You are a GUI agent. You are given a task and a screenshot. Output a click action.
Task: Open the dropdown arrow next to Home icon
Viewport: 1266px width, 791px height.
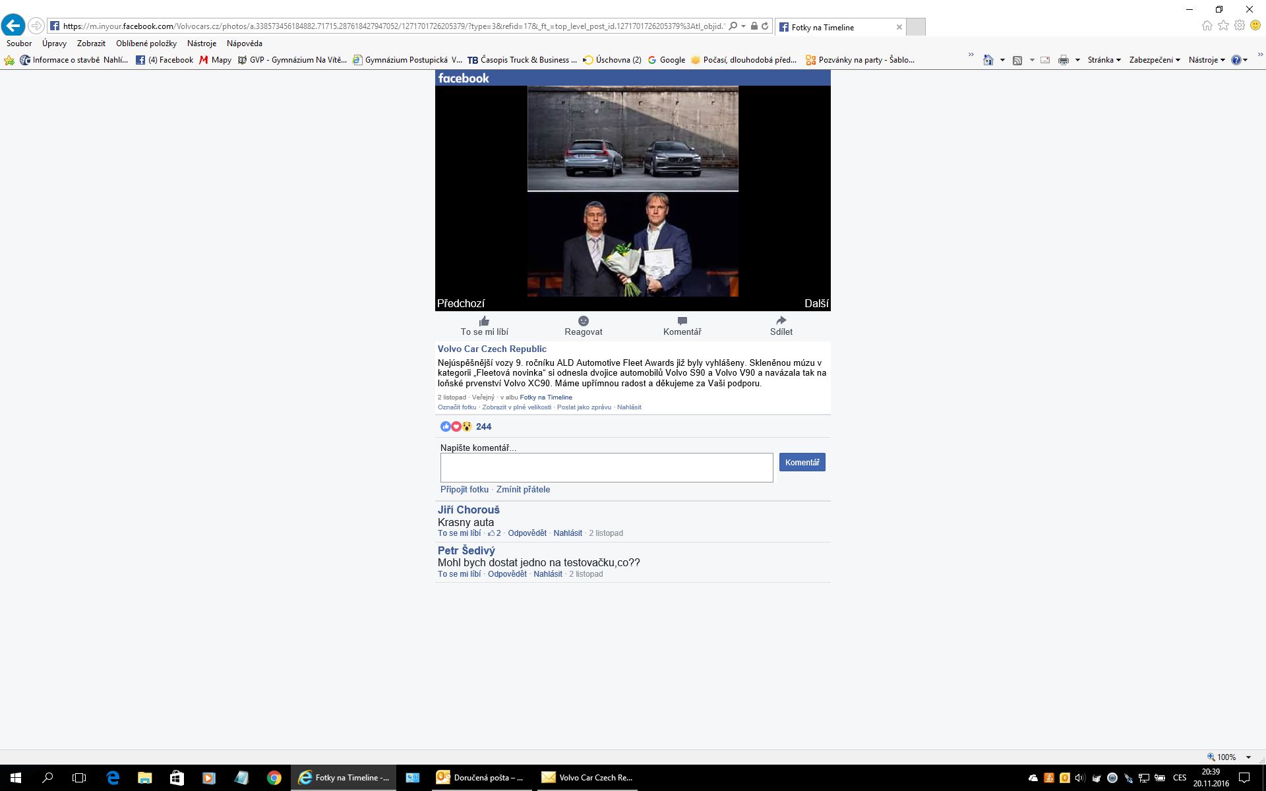[1002, 60]
